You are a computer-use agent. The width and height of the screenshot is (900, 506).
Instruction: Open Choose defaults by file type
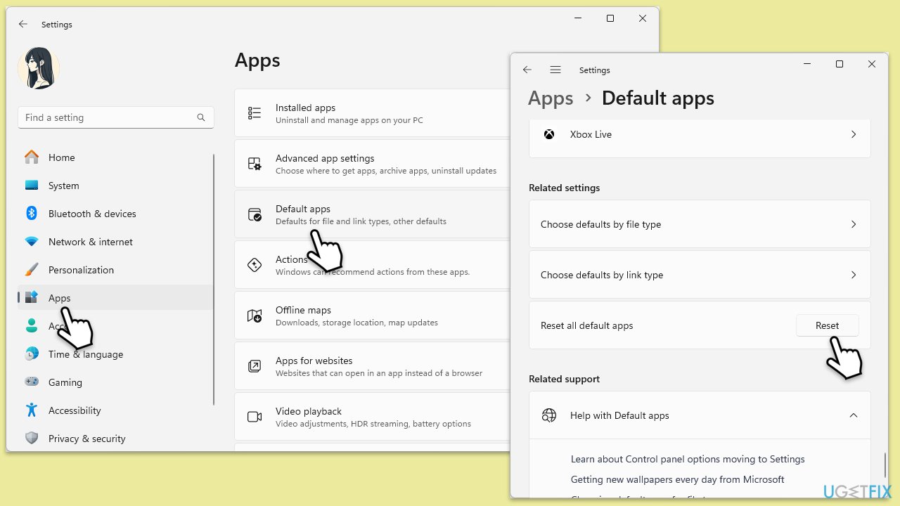pyautogui.click(x=699, y=224)
